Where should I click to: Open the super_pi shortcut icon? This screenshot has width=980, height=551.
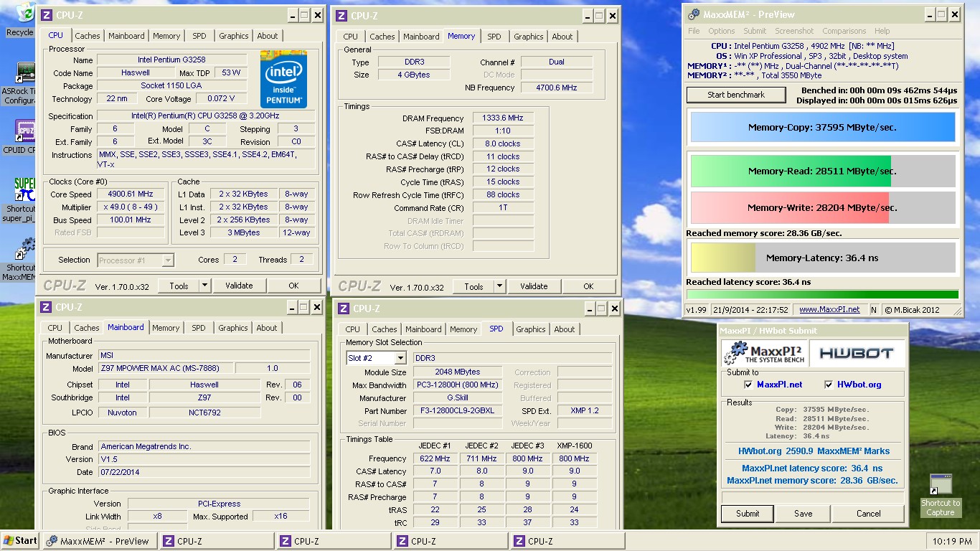point(27,190)
